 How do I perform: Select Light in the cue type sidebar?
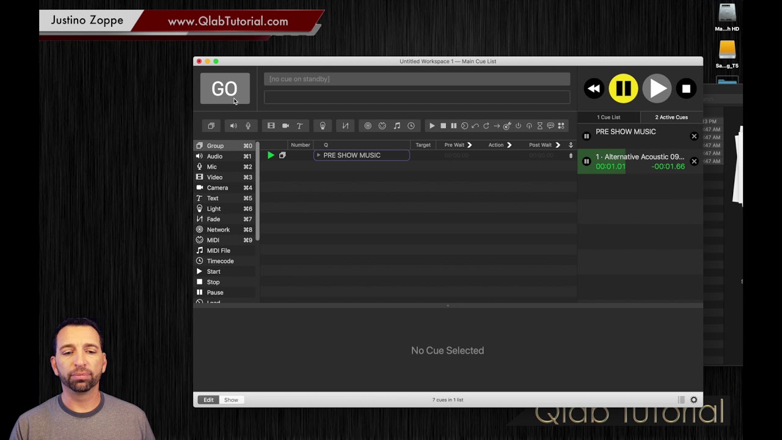pyautogui.click(x=224, y=208)
